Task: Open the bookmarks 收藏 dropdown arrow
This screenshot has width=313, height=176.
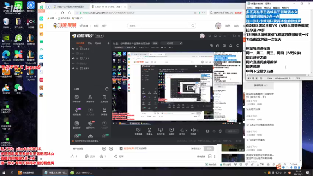Action: [56, 18]
